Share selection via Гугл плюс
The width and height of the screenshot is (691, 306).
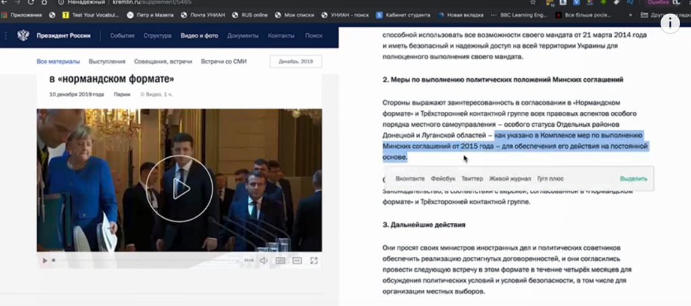coord(551,179)
